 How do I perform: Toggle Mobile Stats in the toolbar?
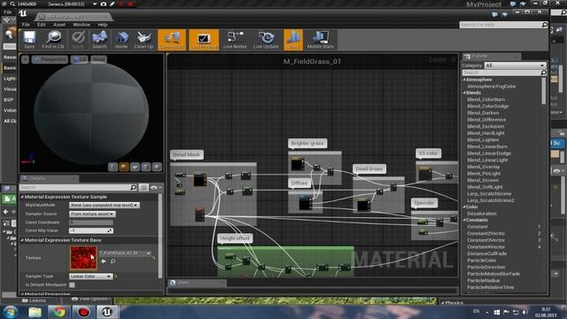(x=321, y=39)
